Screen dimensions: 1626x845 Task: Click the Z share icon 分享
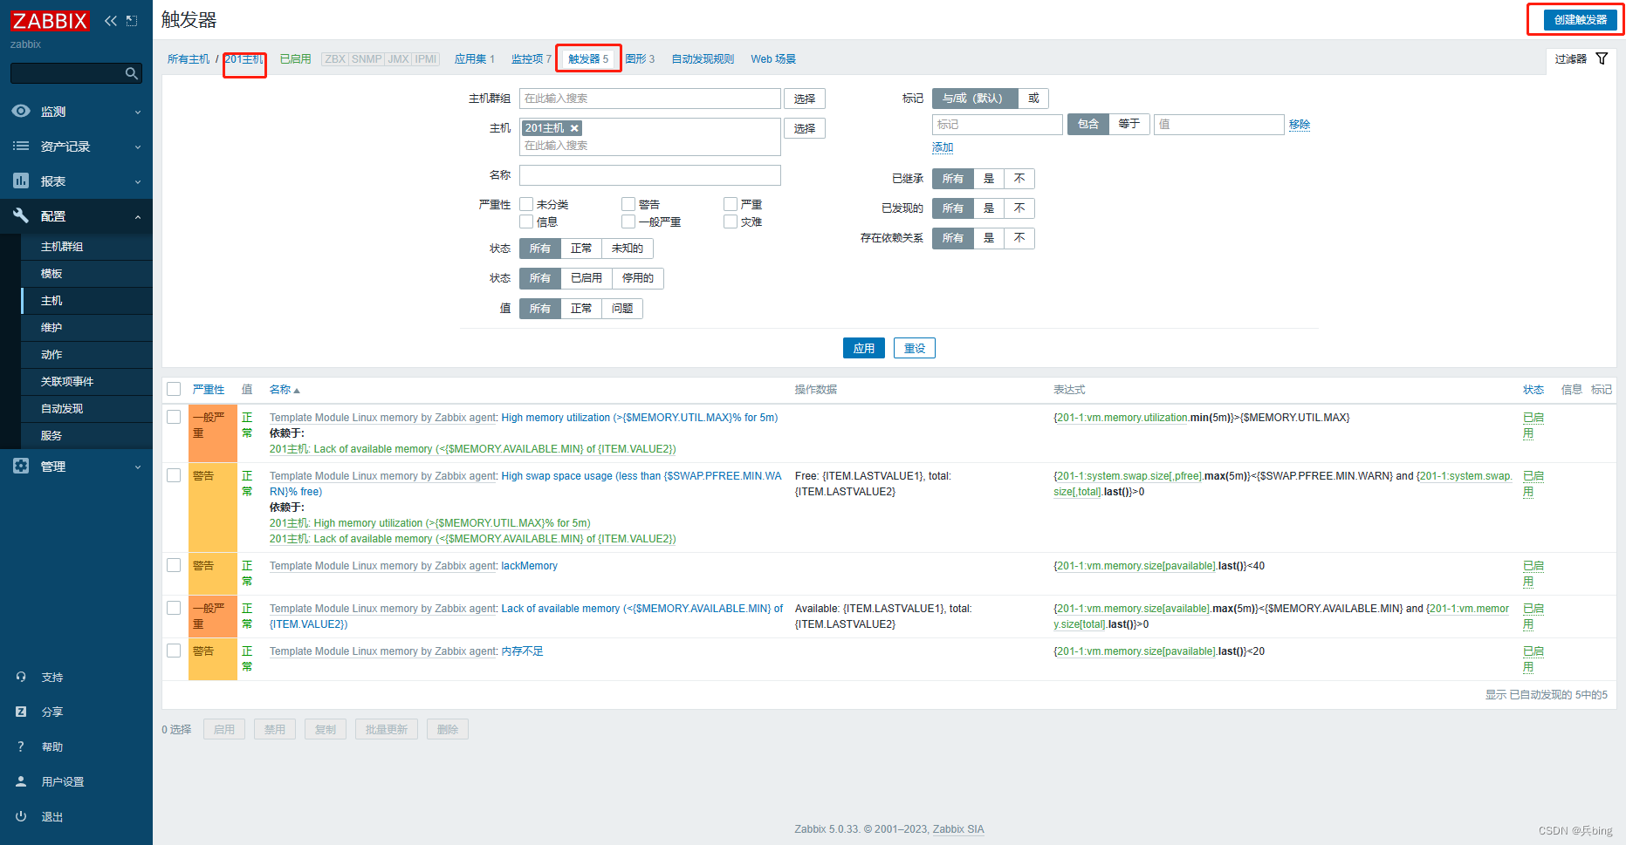tap(21, 712)
